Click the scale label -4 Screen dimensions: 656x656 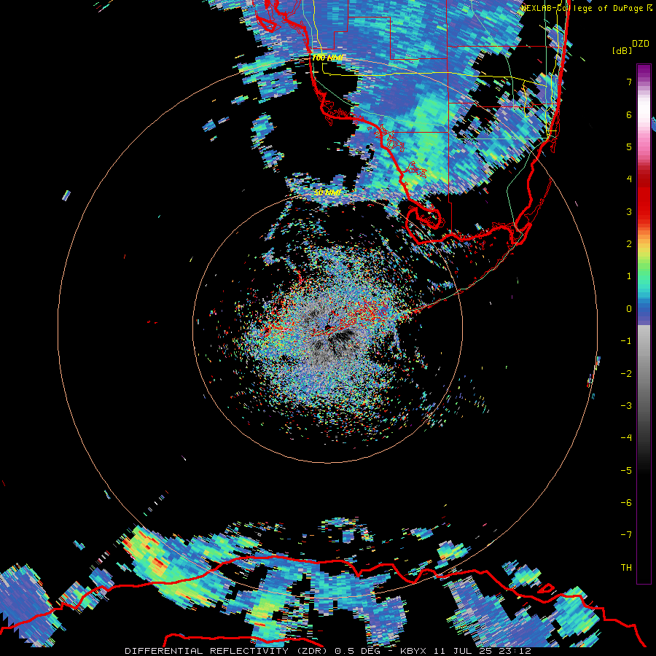click(626, 438)
